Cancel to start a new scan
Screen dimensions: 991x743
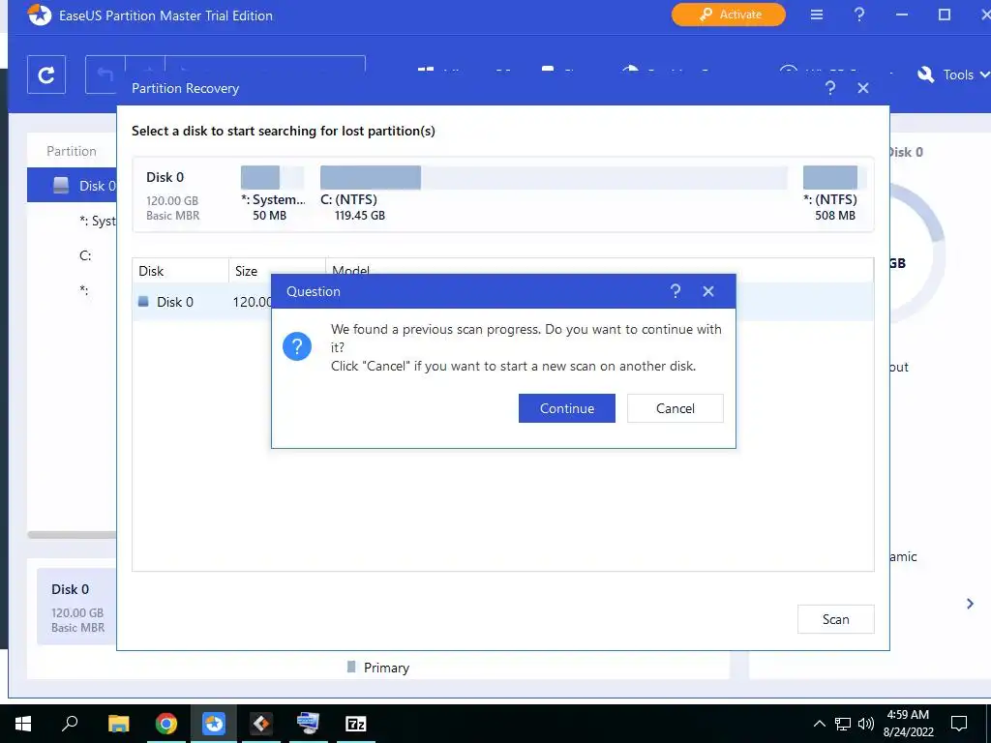(675, 408)
